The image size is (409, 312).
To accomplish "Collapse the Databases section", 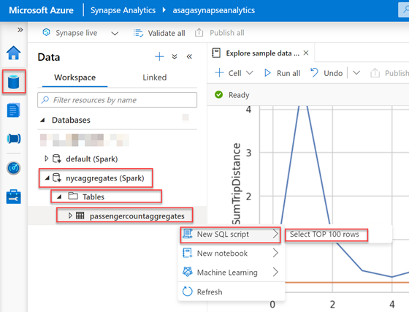I will click(x=42, y=120).
